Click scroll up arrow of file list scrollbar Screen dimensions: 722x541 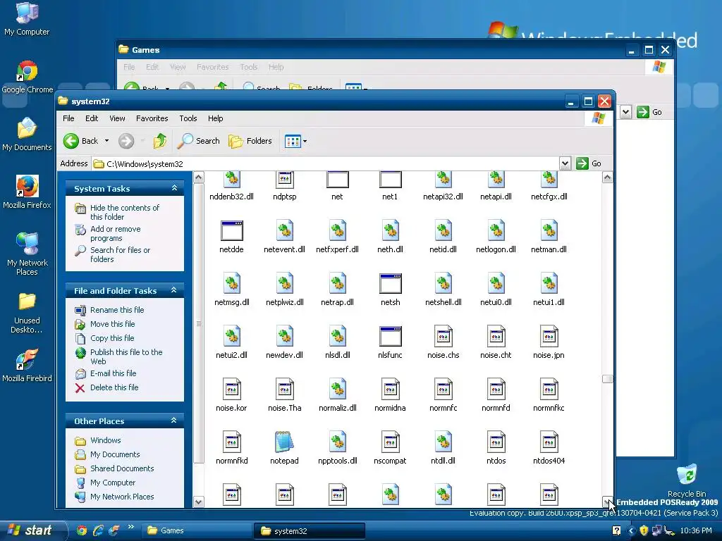[x=607, y=178]
